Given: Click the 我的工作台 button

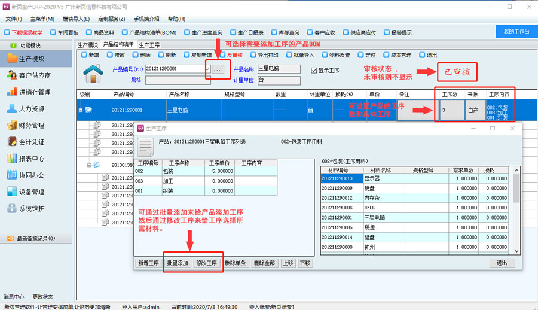Looking at the screenshot, I should (516, 32).
